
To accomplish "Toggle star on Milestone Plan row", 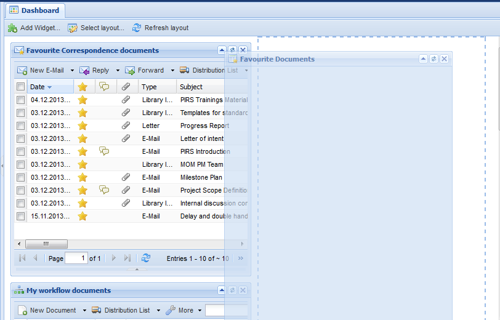I will [x=83, y=177].
